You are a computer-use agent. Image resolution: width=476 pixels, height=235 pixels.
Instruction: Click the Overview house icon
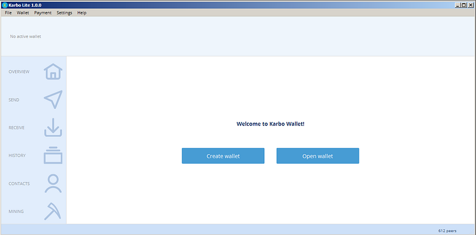(53, 71)
